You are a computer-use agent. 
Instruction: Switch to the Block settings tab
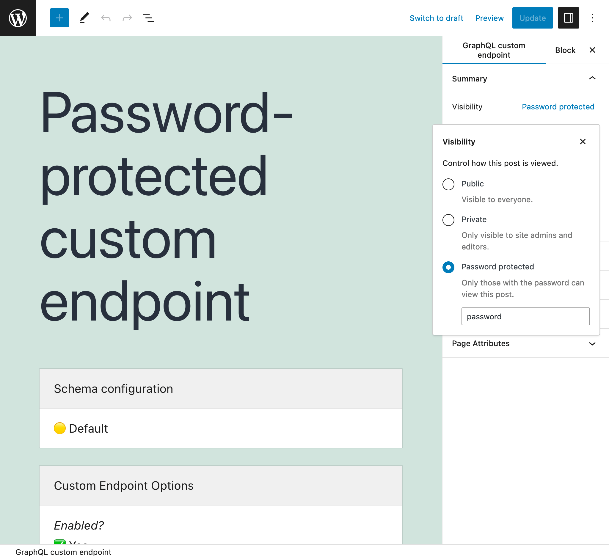pyautogui.click(x=565, y=49)
